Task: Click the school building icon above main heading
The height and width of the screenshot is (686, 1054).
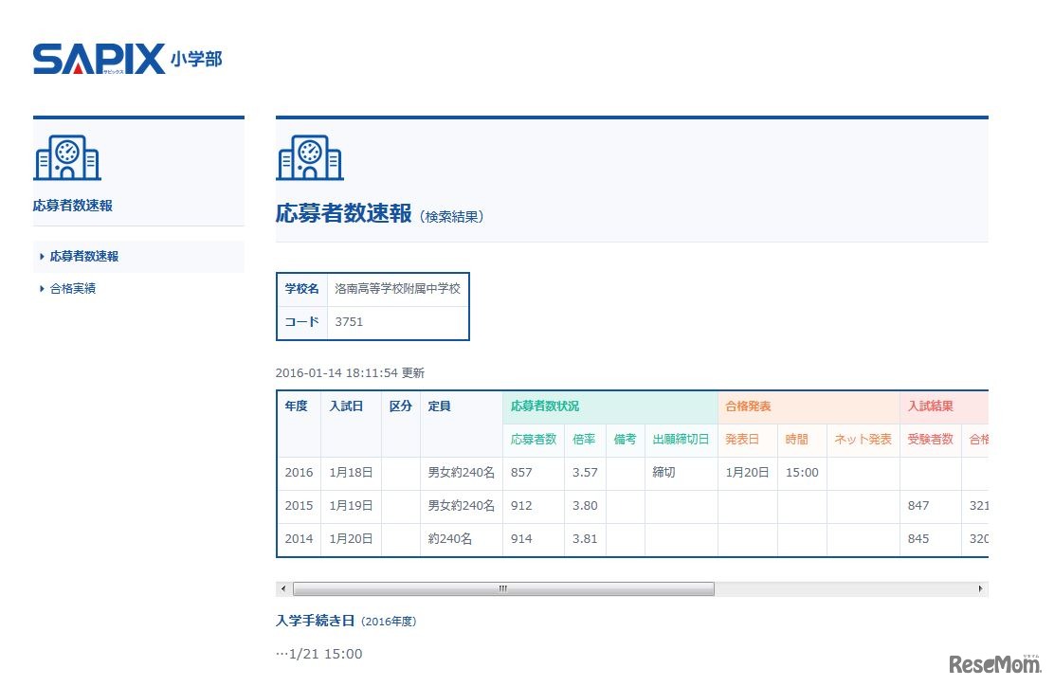Action: click(310, 157)
